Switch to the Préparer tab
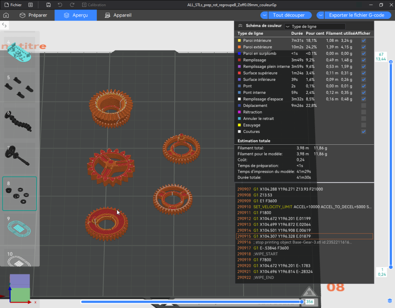The width and height of the screenshot is (395, 308). 34,15
